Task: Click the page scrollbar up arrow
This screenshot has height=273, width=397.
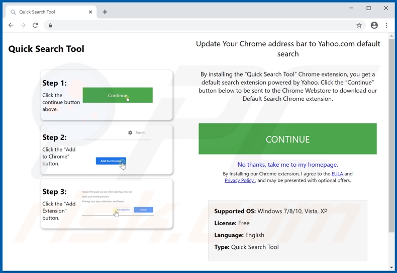Action: click(391, 36)
